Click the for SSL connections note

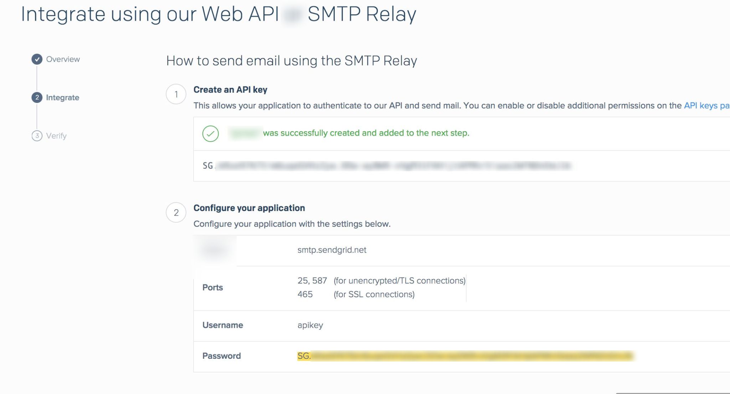click(x=374, y=295)
